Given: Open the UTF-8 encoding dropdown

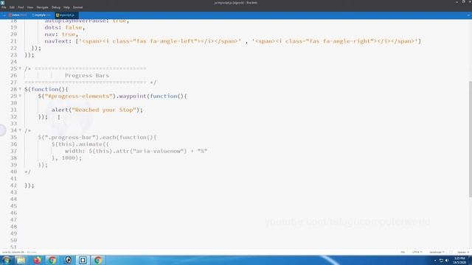Looking at the screenshot, I should click(417, 252).
